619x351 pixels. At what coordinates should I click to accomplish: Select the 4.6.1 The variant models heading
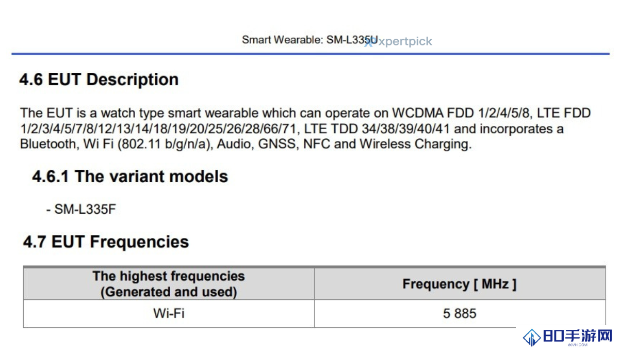click(130, 177)
